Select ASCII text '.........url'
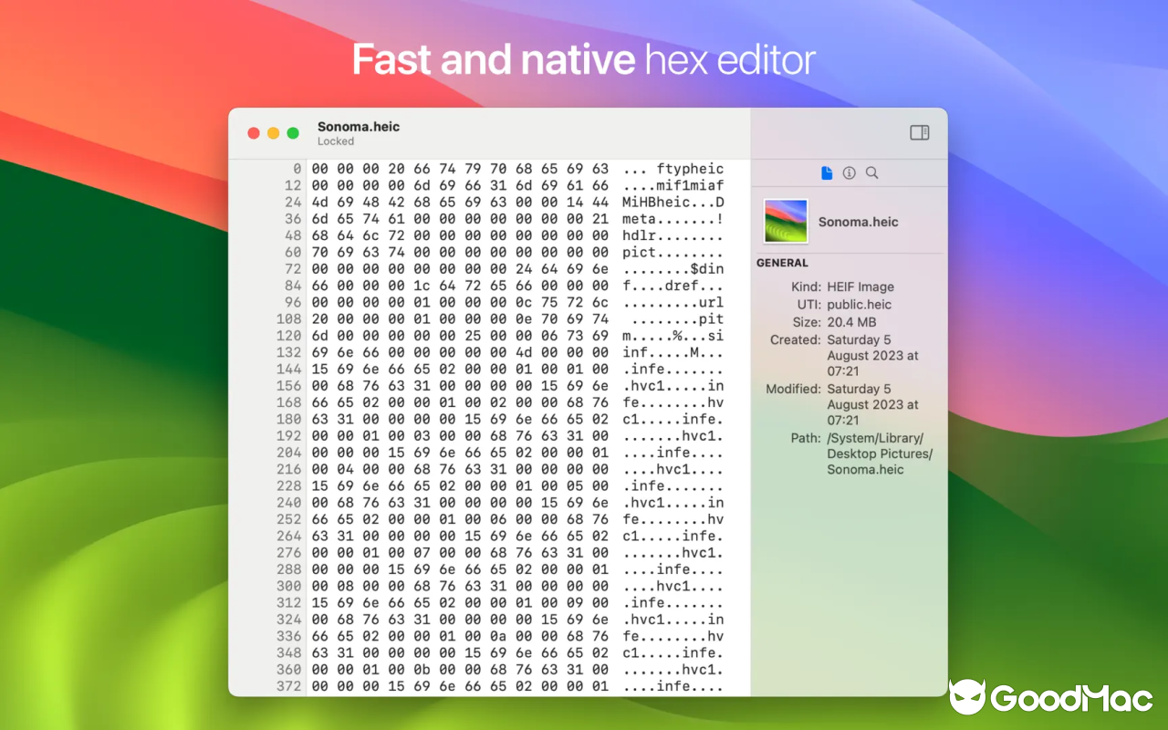1168x730 pixels. pyautogui.click(x=673, y=302)
